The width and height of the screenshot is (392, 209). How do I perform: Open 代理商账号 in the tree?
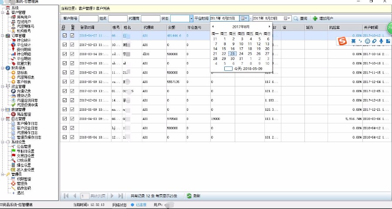(x=26, y=26)
